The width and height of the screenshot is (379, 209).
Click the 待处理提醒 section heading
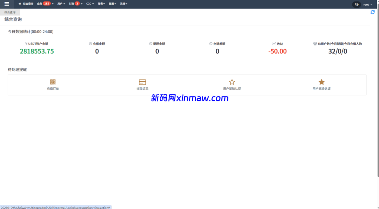pyautogui.click(x=17, y=70)
